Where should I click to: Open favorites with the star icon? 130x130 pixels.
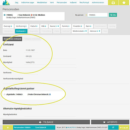tap(124, 3)
